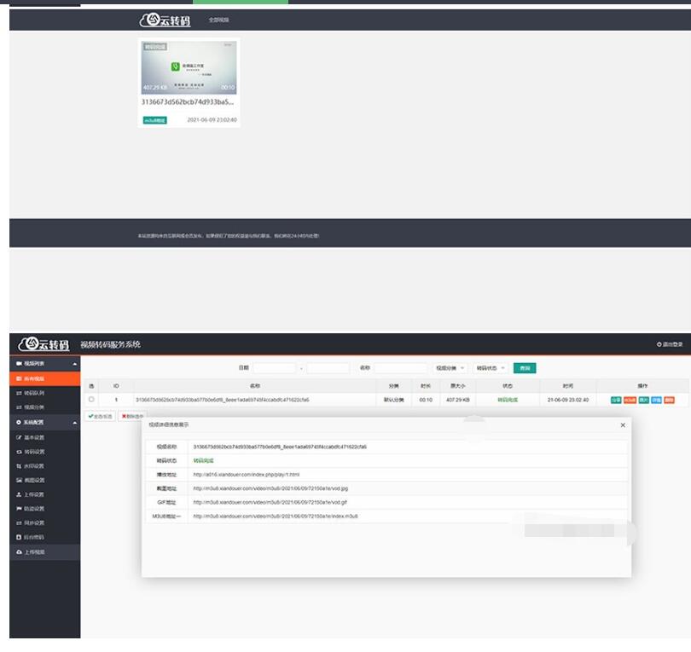
Task: Open 上传视频 in the sidebar
Action: (x=34, y=552)
